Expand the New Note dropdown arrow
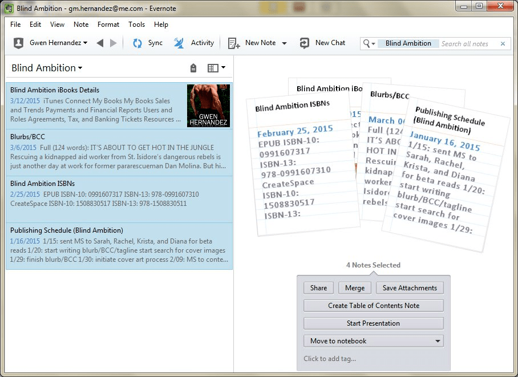Image resolution: width=518 pixels, height=377 pixels. 285,43
